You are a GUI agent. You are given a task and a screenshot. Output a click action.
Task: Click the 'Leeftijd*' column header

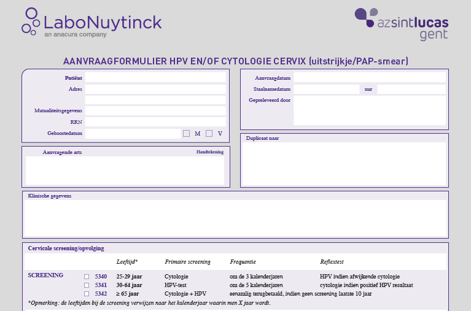coord(127,262)
